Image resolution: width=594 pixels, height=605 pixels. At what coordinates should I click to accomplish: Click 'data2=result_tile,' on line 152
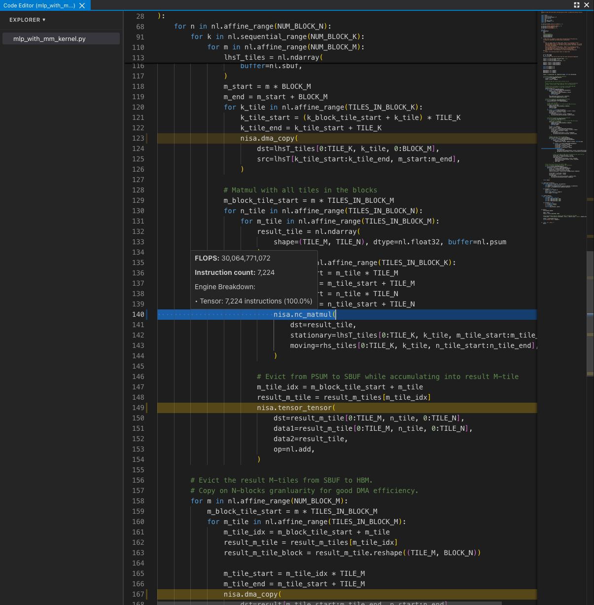[x=311, y=439]
